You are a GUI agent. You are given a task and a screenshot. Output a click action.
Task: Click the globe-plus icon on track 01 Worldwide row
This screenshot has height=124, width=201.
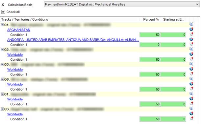[x=191, y=98]
